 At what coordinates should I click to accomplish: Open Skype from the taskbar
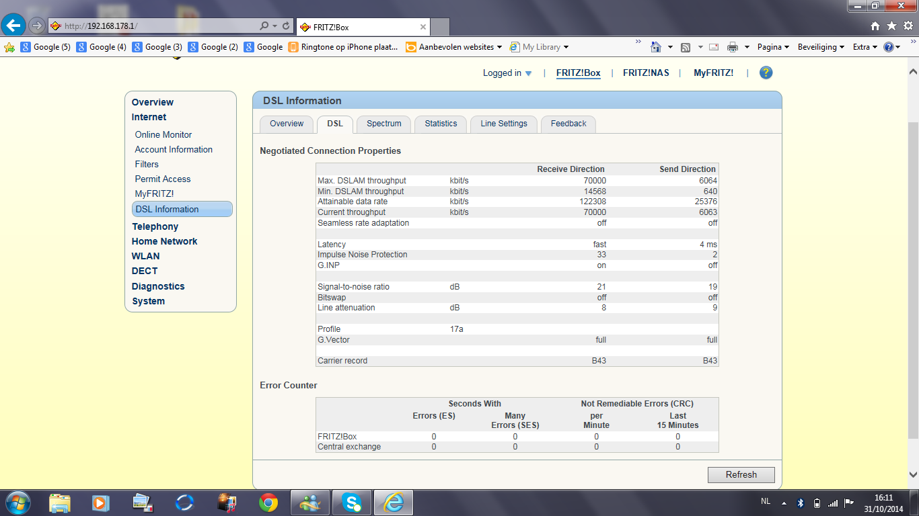(x=351, y=503)
